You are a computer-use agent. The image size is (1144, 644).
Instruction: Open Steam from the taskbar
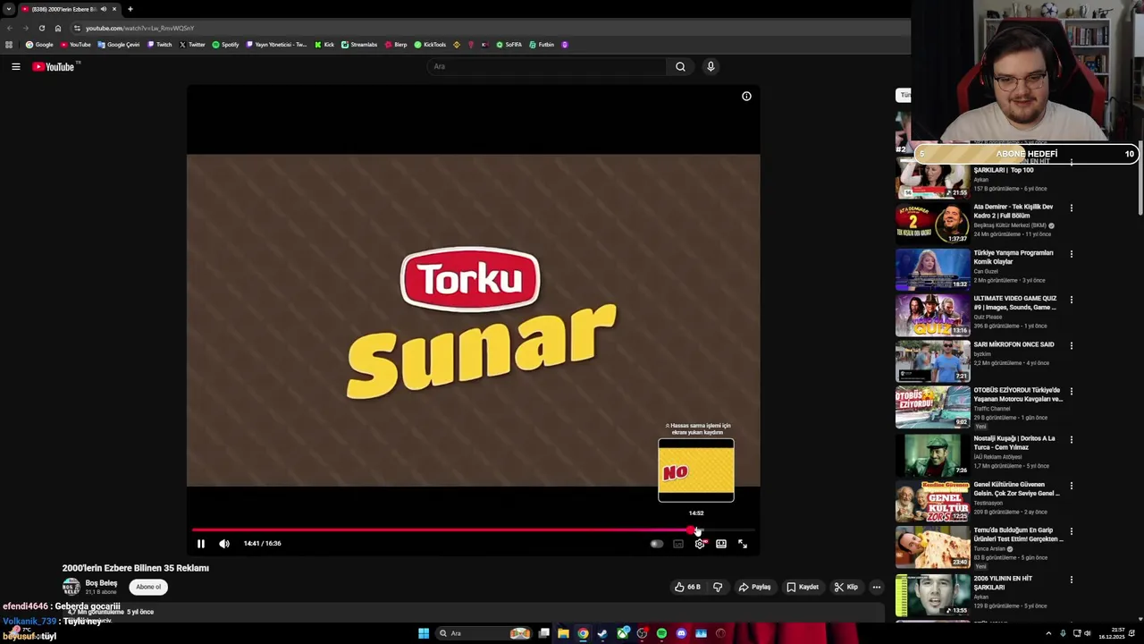[x=602, y=633]
